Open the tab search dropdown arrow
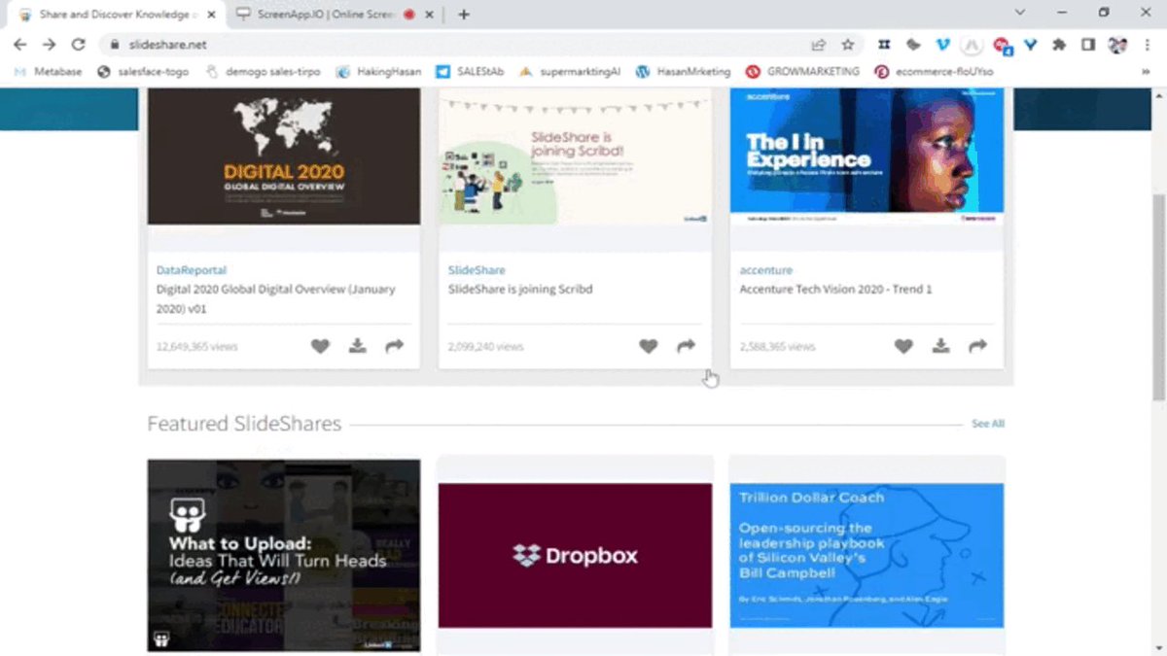 click(1019, 13)
